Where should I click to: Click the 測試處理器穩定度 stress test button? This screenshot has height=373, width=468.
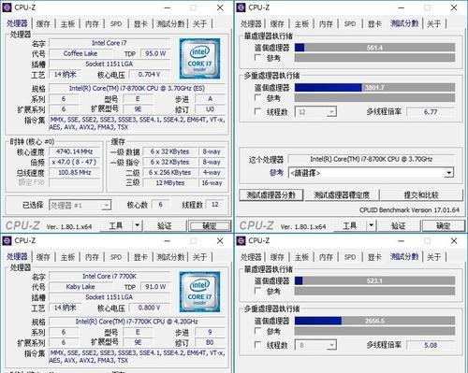click(342, 195)
